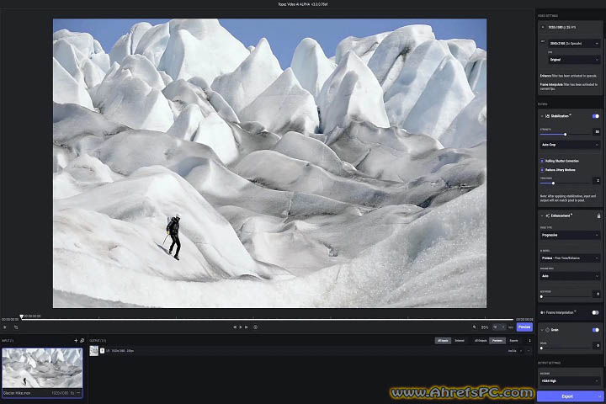Add a new input video with the plus icon
This screenshot has height=404, width=606.
click(76, 341)
